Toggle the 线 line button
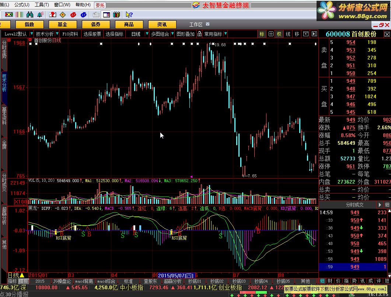 [288, 34]
